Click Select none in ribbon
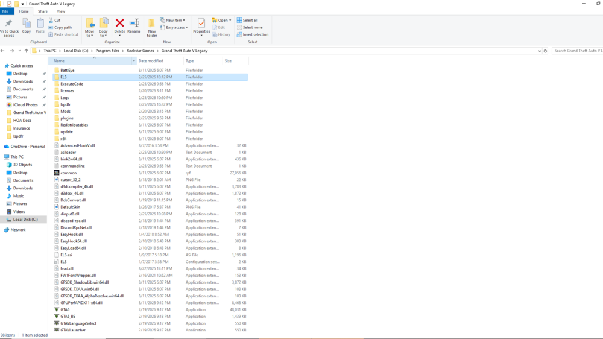 (250, 27)
